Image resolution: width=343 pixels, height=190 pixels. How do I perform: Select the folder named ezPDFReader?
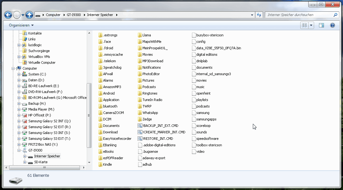[x=113, y=158]
